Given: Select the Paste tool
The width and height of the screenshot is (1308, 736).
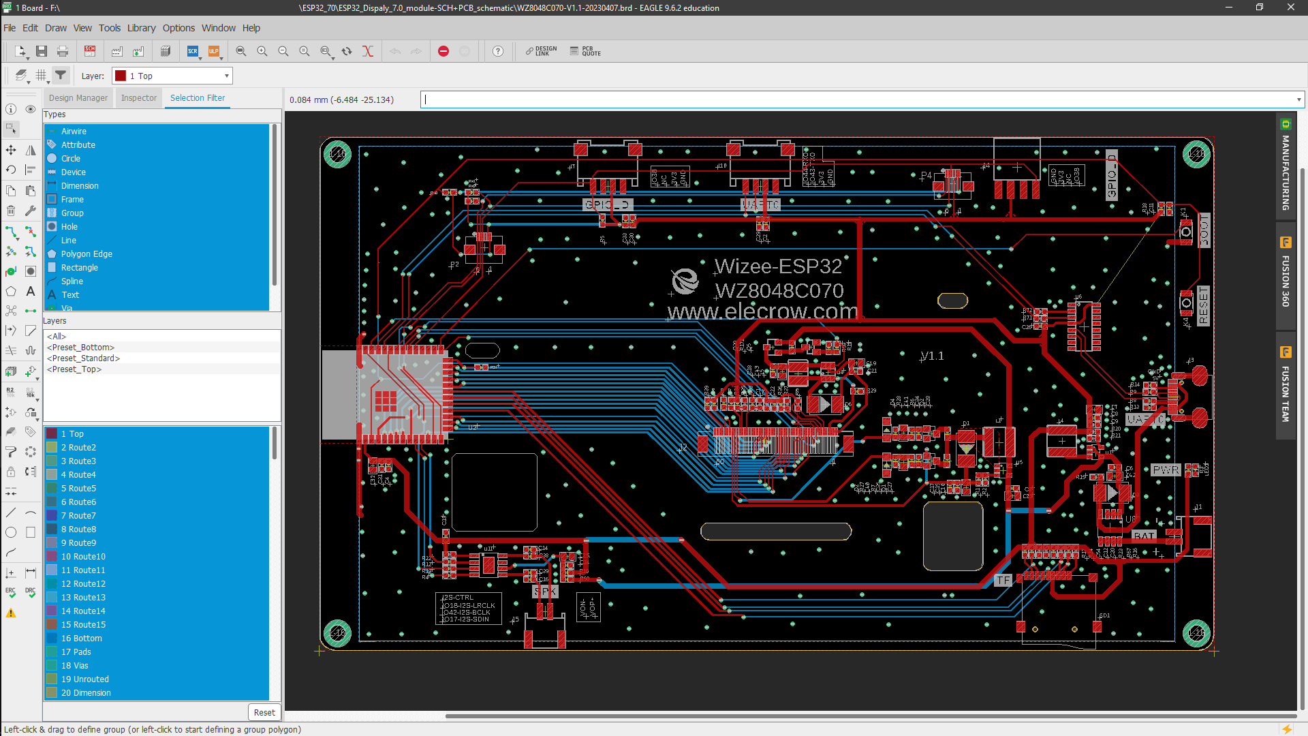Looking at the screenshot, I should (x=31, y=191).
